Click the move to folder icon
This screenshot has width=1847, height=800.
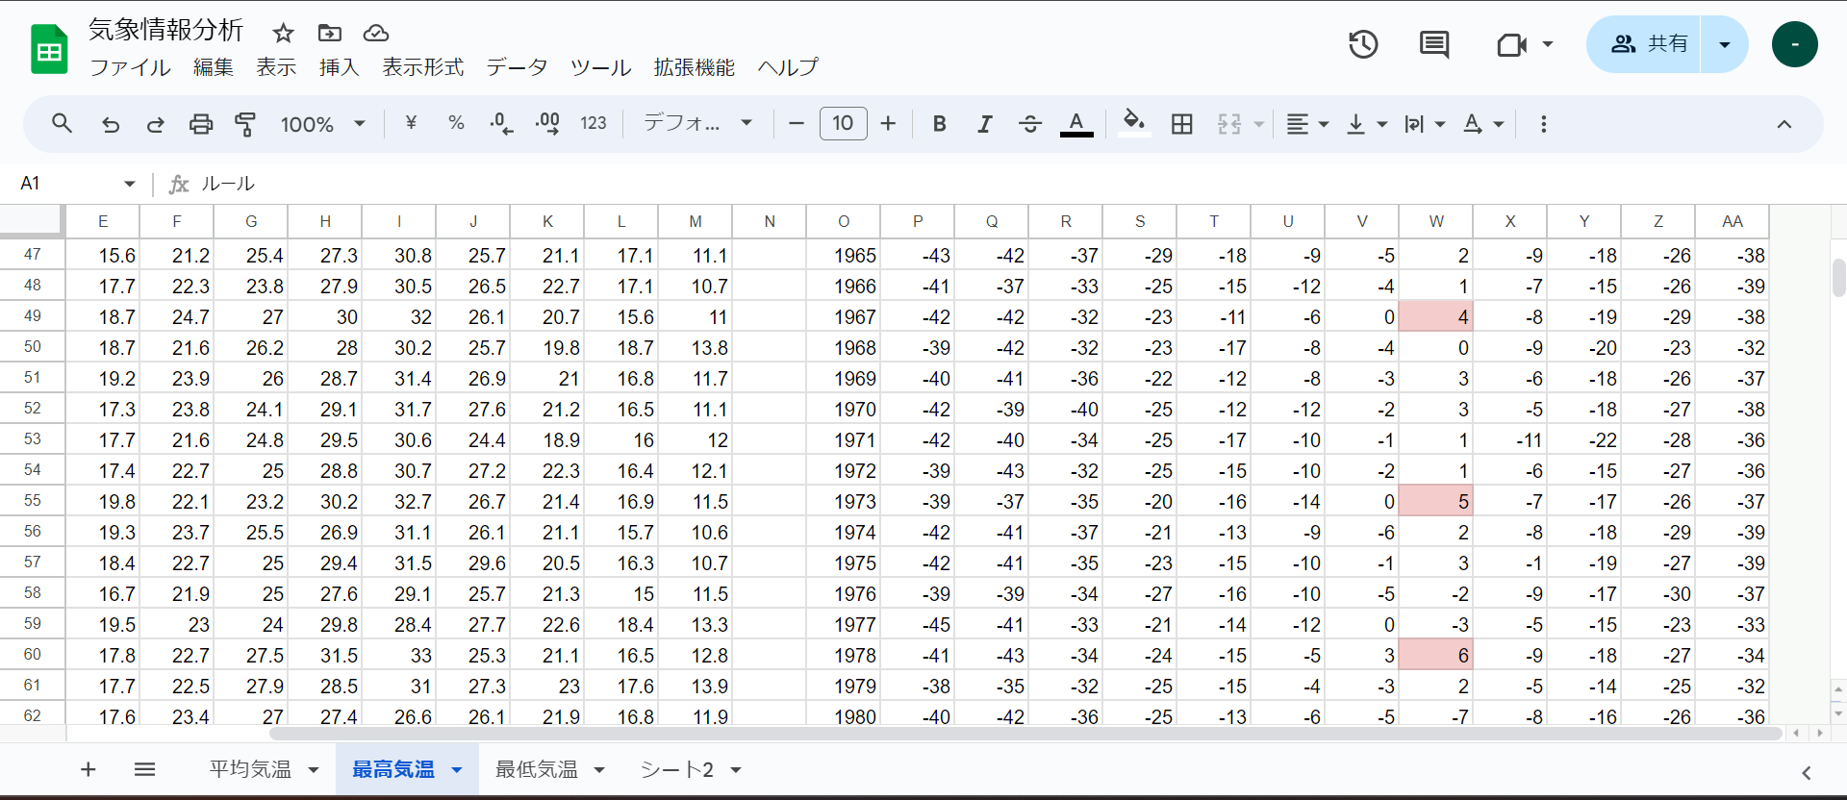pyautogui.click(x=330, y=34)
